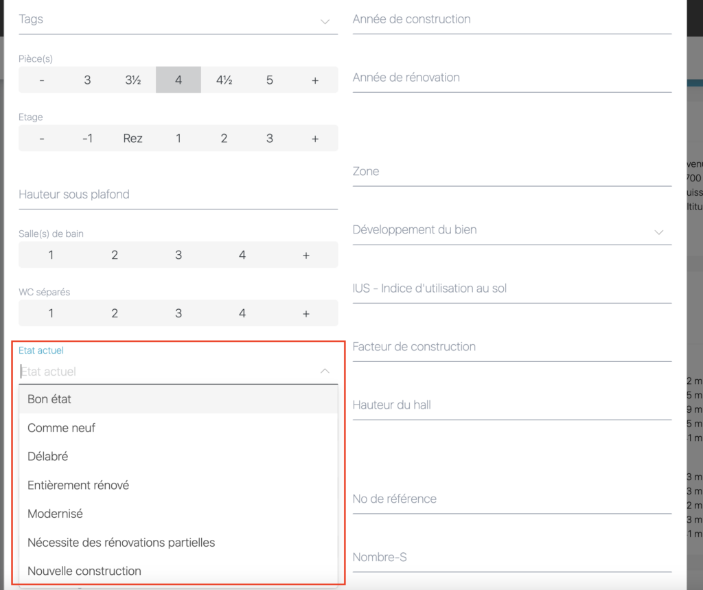Collapse the Etat actuel dropdown chevron
The image size is (703, 590).
click(325, 372)
